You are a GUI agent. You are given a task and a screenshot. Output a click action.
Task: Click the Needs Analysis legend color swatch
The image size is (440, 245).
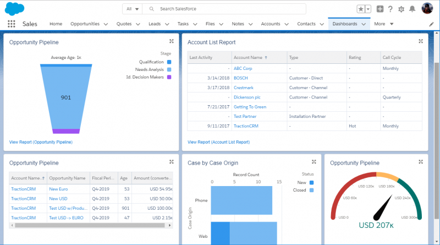pyautogui.click(x=169, y=69)
